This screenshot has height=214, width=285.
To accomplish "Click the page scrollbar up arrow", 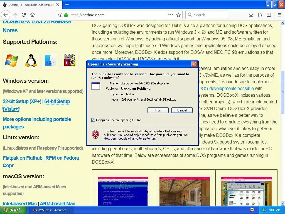I will (x=282, y=23).
